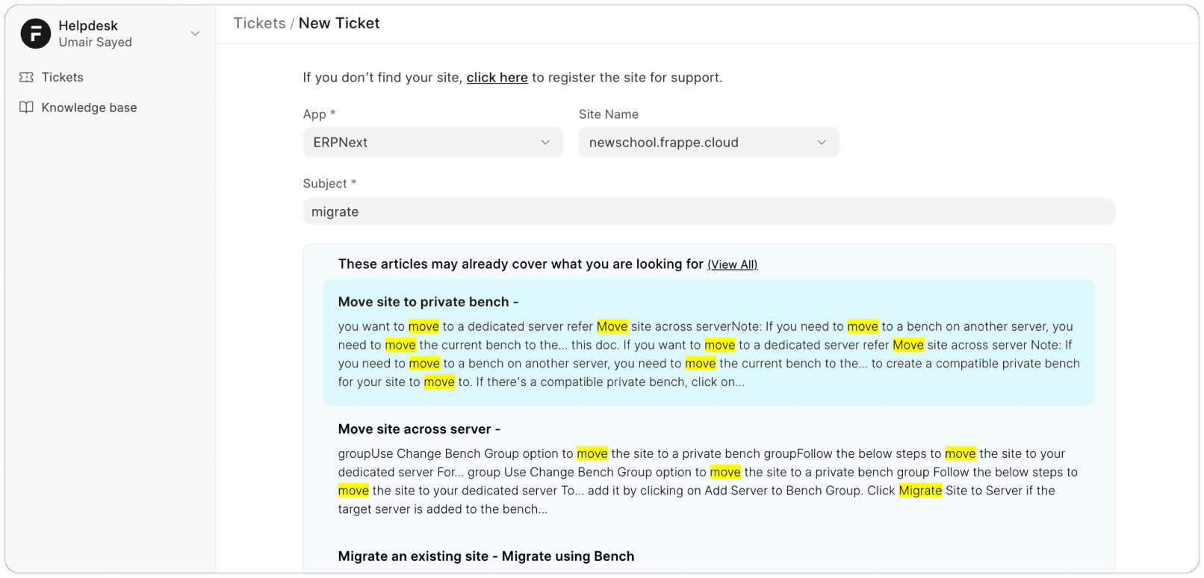This screenshot has height=578, width=1204.
Task: Click the Subject field containing migrate
Action: pyautogui.click(x=709, y=211)
